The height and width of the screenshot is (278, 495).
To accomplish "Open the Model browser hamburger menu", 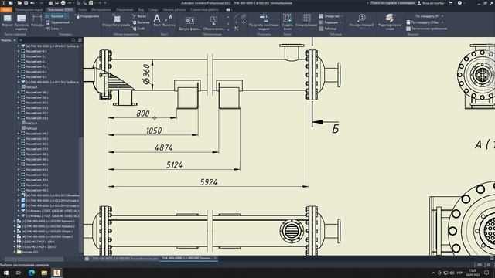I will pos(80,40).
